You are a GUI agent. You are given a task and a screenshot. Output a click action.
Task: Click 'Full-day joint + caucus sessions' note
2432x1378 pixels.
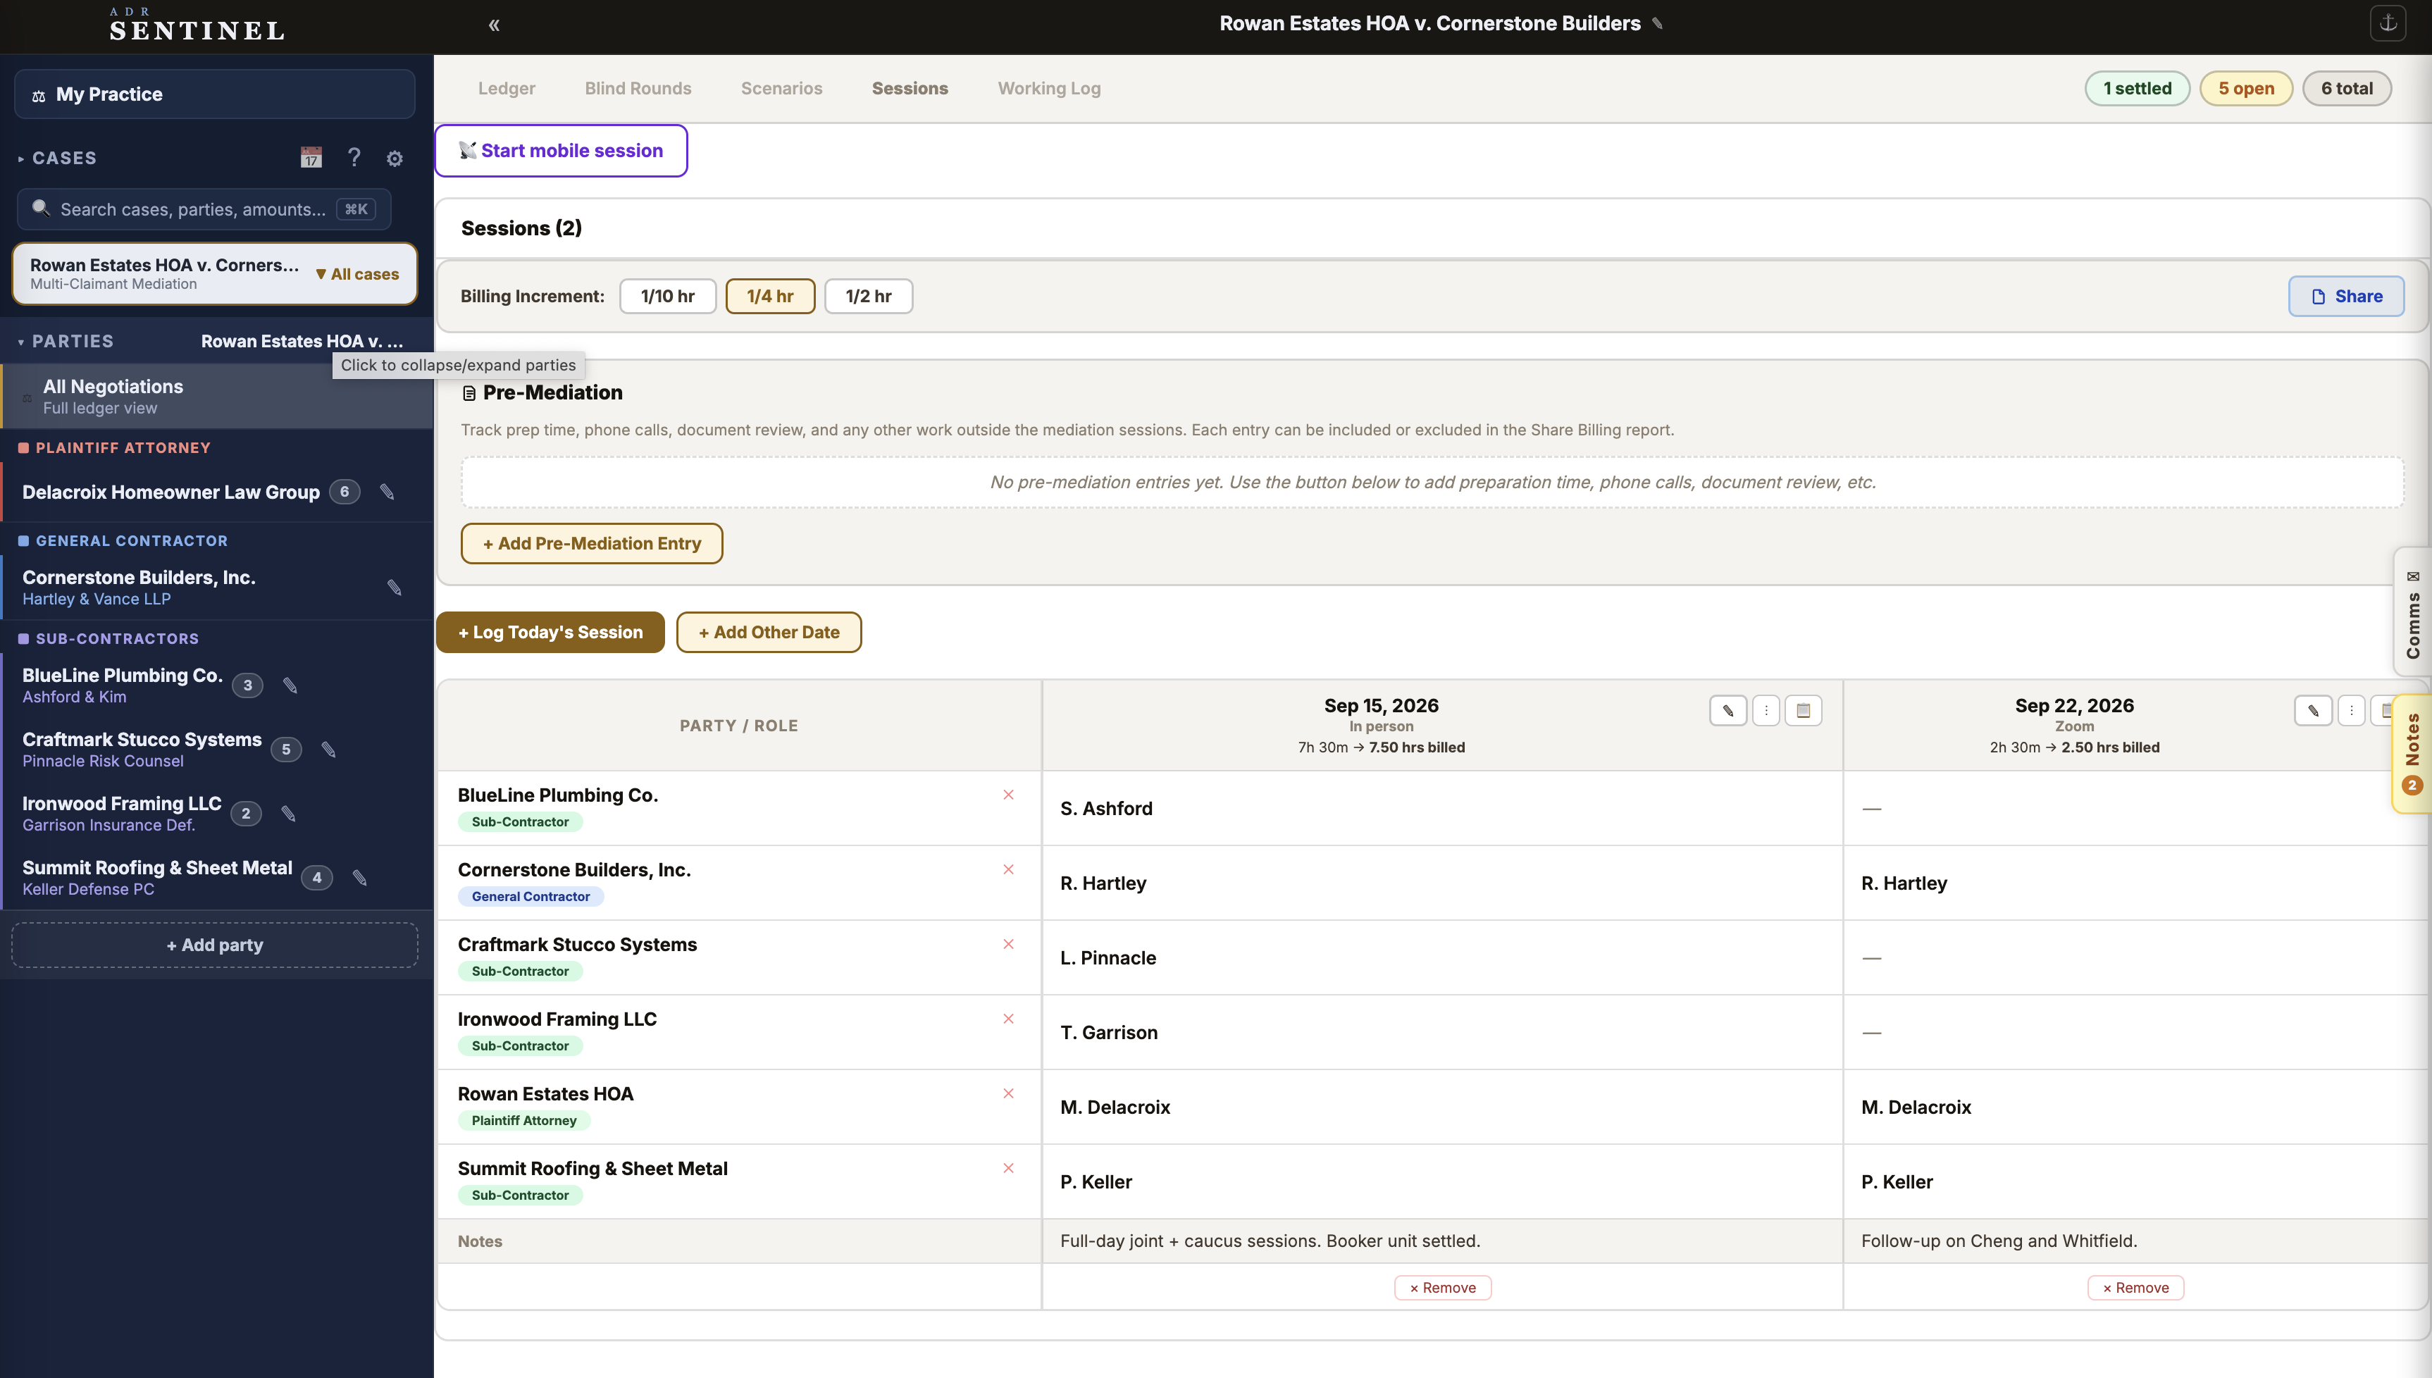click(1270, 1241)
